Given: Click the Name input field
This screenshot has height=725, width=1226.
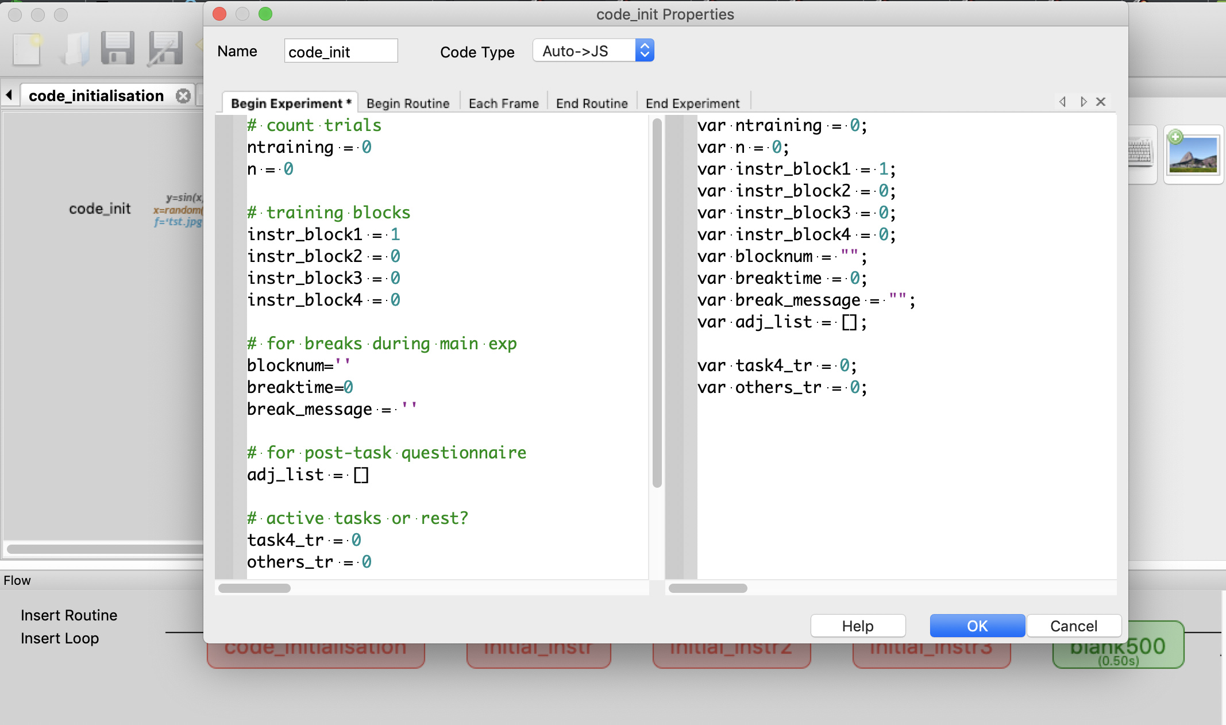Looking at the screenshot, I should [341, 52].
